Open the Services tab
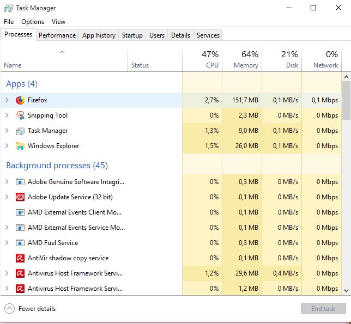Viewport: 351px width, 324px height. click(x=208, y=35)
